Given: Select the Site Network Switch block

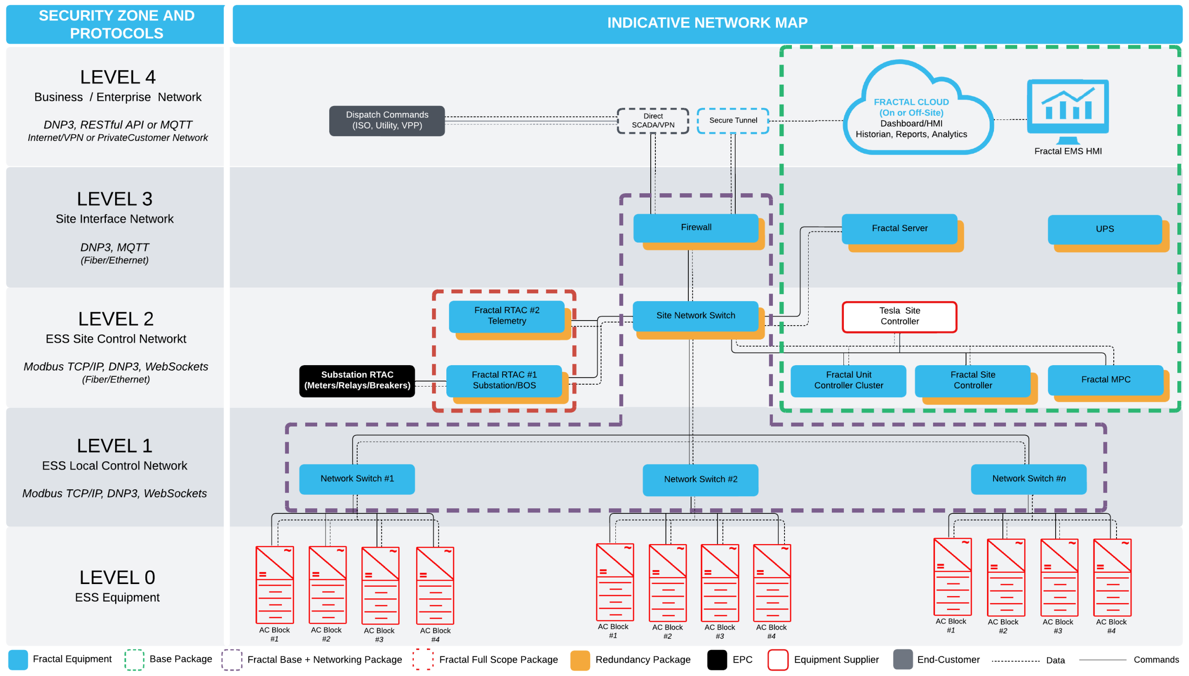Looking at the screenshot, I should click(x=695, y=316).
